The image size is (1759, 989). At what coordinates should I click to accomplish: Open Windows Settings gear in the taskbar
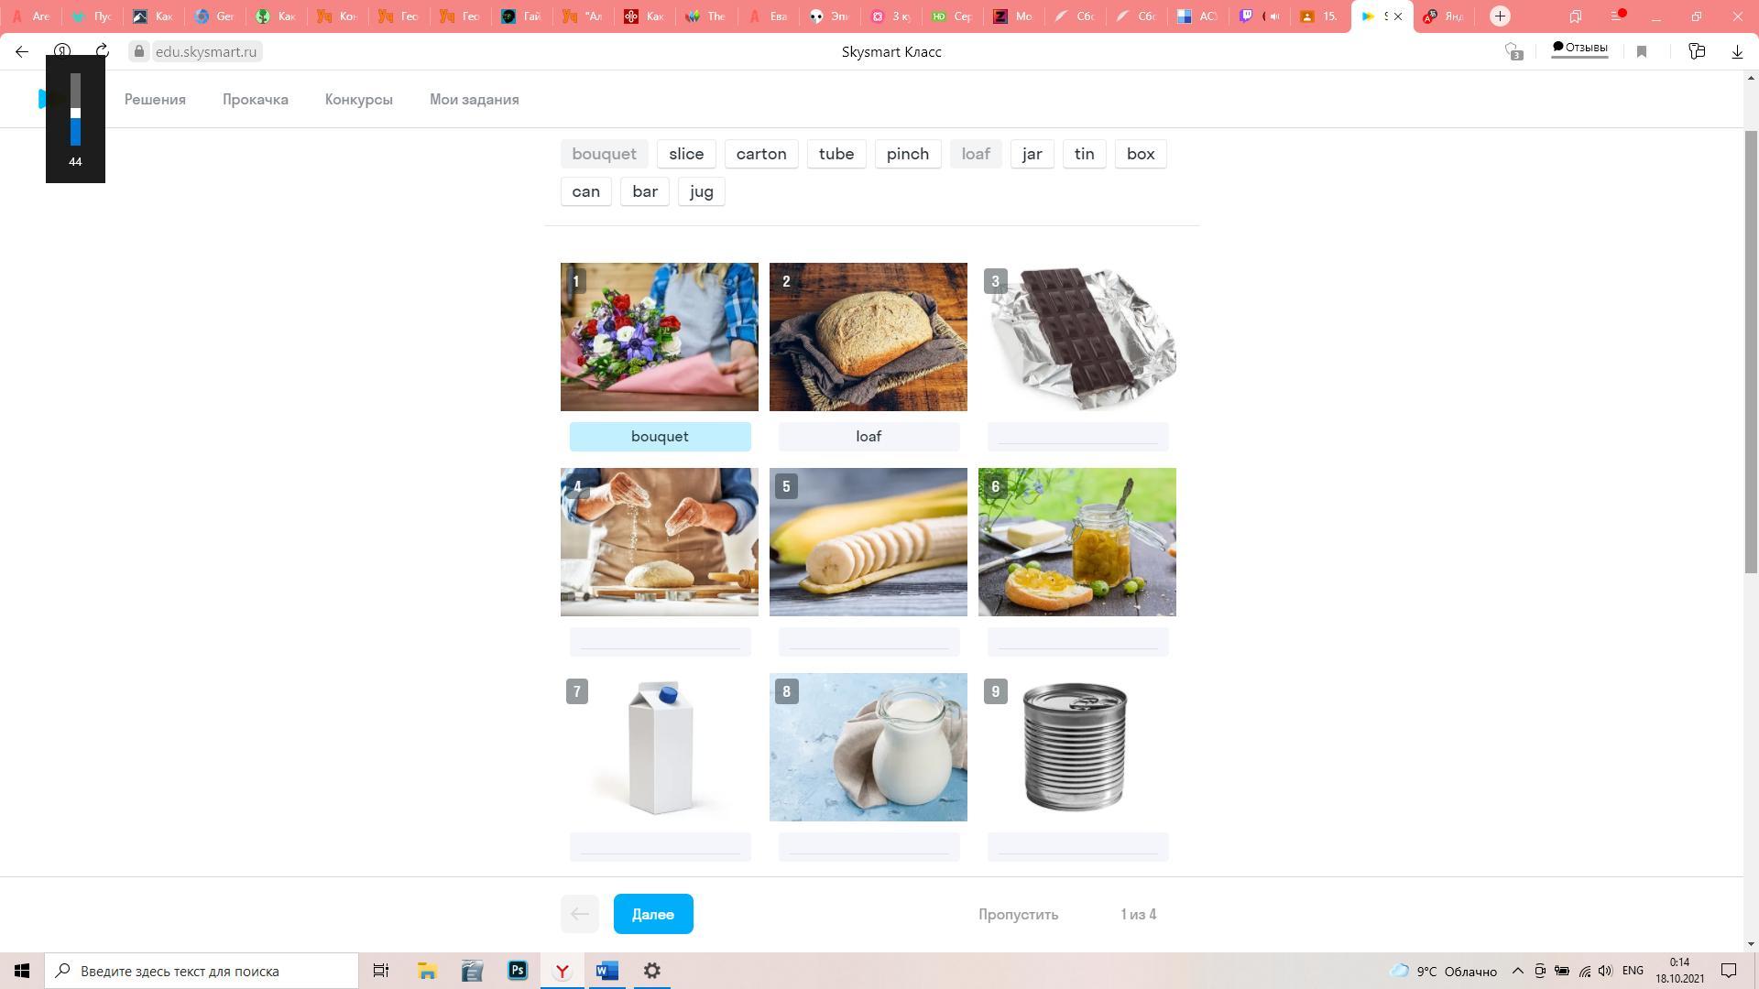point(652,971)
